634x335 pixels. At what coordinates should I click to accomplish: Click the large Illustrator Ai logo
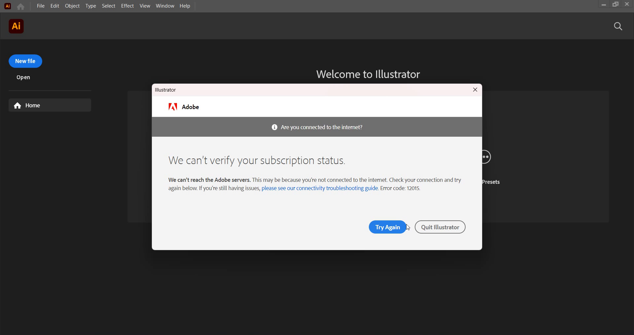(16, 26)
